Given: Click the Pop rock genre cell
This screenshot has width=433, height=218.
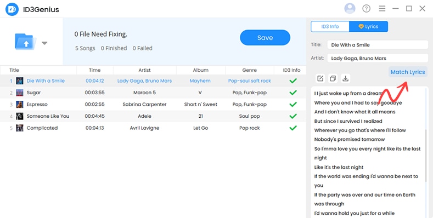Looking at the screenshot, I should (x=249, y=128).
